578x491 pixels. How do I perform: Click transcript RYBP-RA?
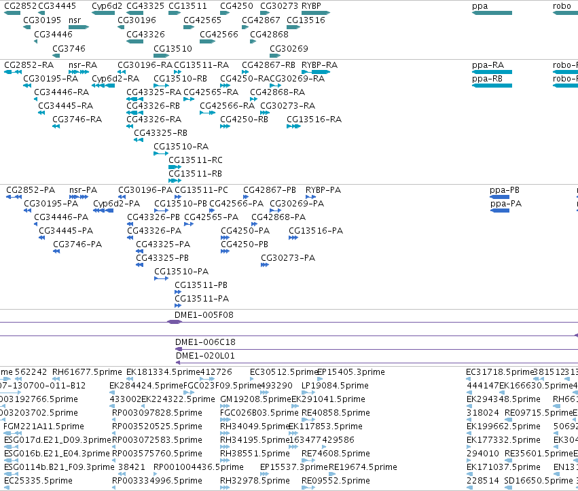coord(320,65)
